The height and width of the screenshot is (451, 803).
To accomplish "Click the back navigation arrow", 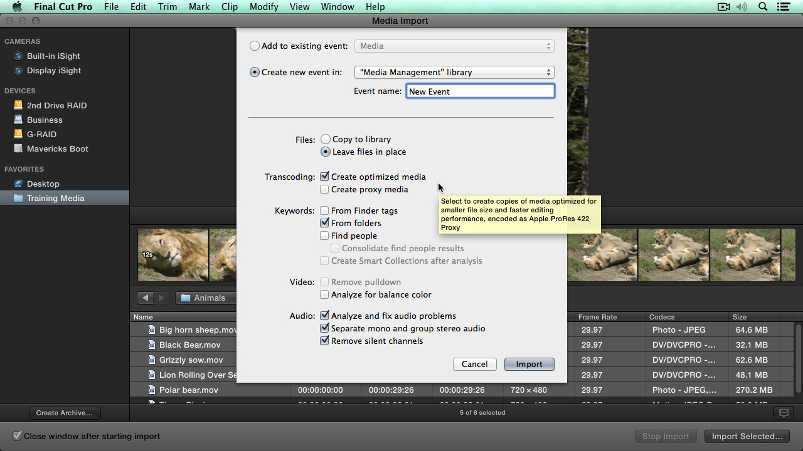I will 146,298.
